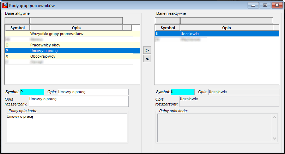The width and height of the screenshot is (285, 154).
Task: Select the Pracownicy obcy row
Action: pos(72,45)
